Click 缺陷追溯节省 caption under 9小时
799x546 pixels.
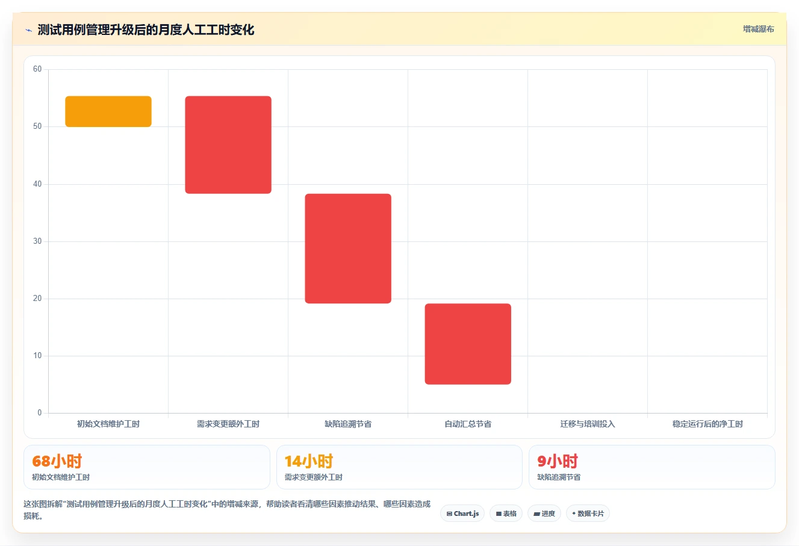[559, 477]
